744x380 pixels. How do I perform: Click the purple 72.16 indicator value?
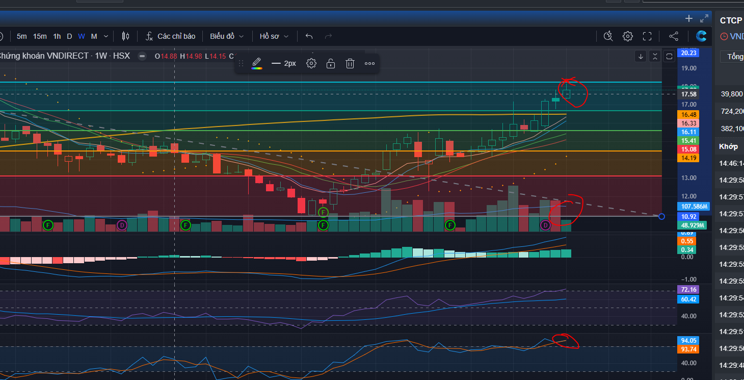click(x=688, y=290)
